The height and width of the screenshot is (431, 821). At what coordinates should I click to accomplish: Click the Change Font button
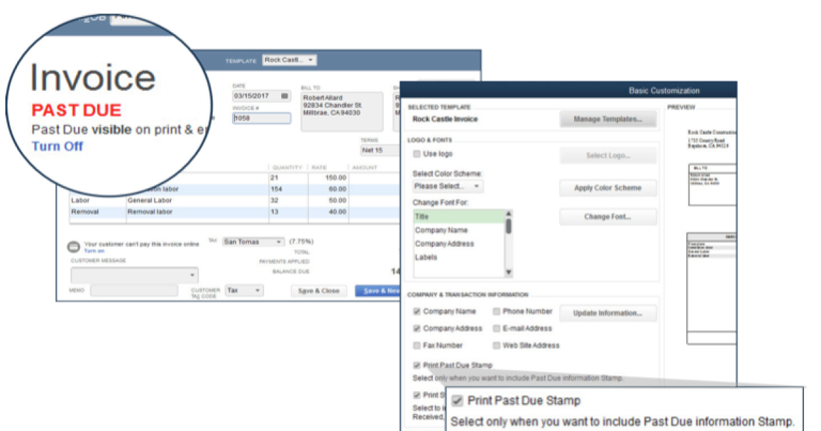pyautogui.click(x=608, y=217)
